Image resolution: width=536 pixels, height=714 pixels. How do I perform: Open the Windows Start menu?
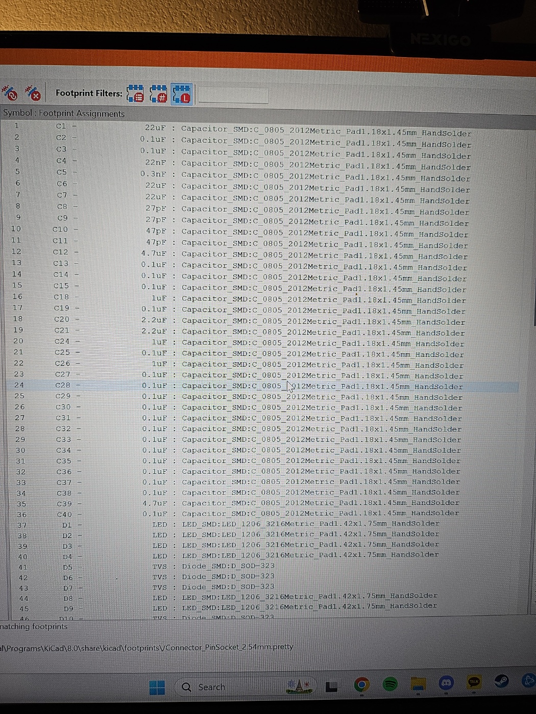tap(157, 687)
